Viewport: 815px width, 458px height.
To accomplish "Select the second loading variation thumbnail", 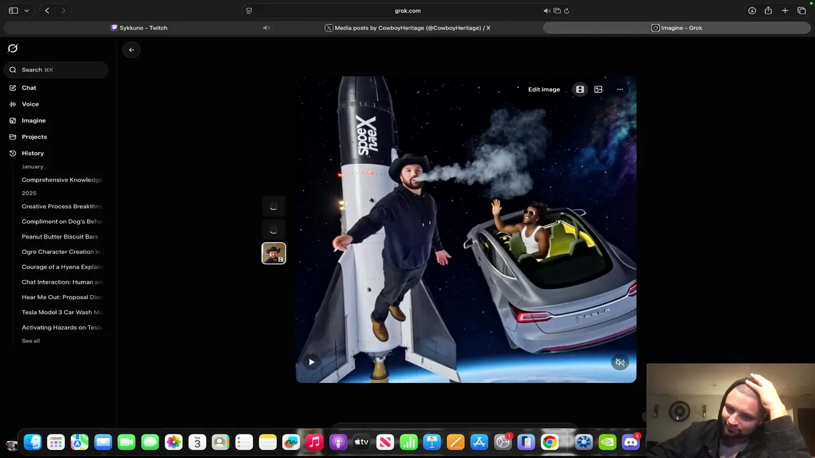I will click(274, 230).
